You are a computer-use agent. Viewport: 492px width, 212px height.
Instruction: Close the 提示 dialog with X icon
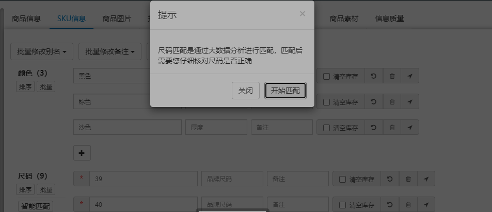[x=303, y=14]
